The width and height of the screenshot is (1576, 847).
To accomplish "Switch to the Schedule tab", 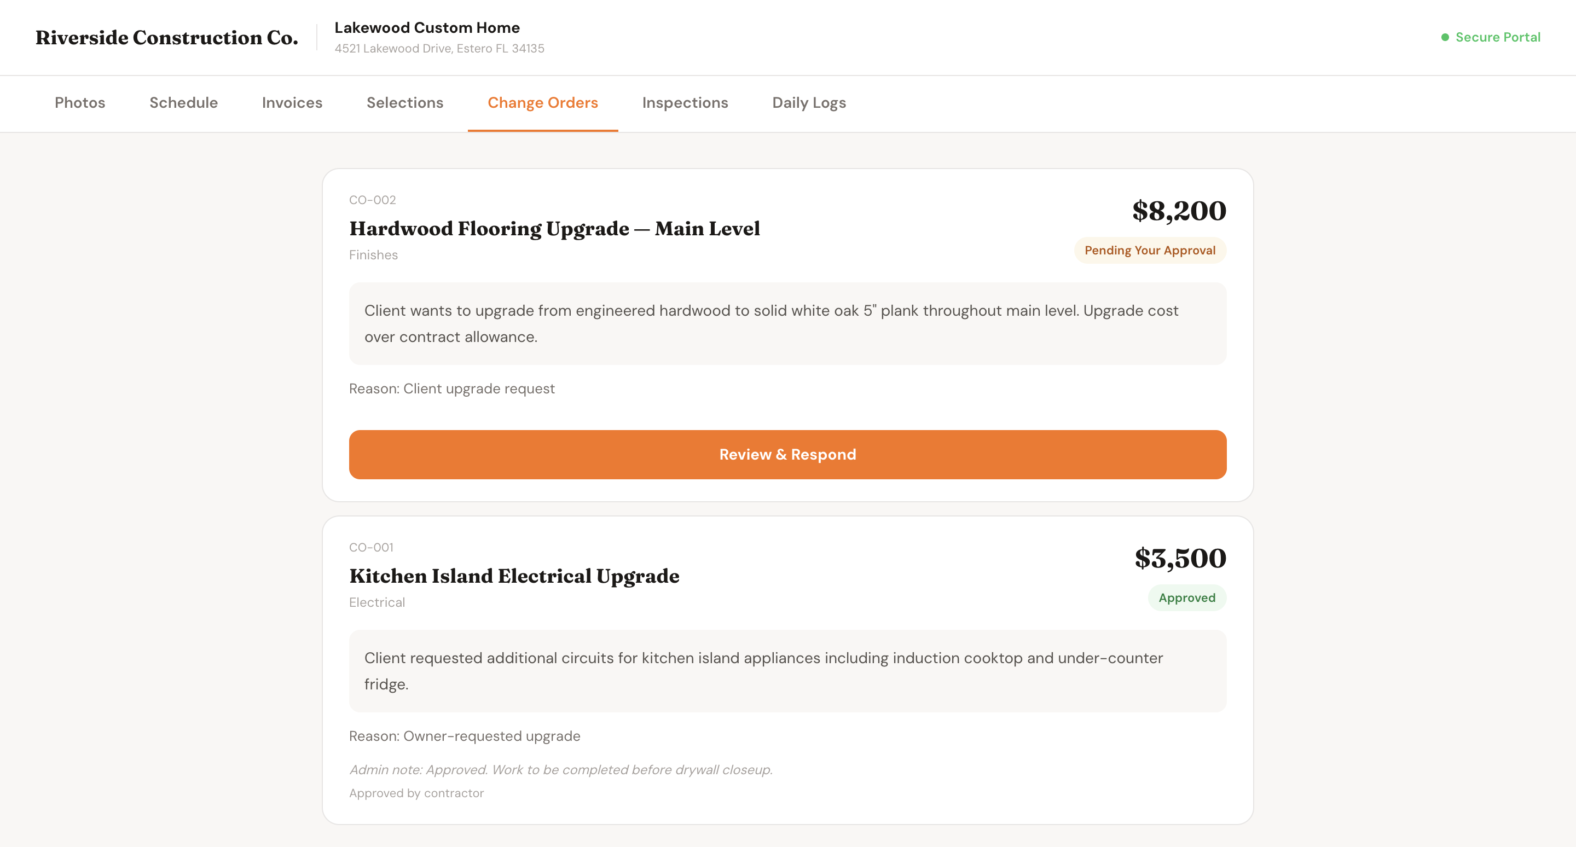I will (183, 103).
